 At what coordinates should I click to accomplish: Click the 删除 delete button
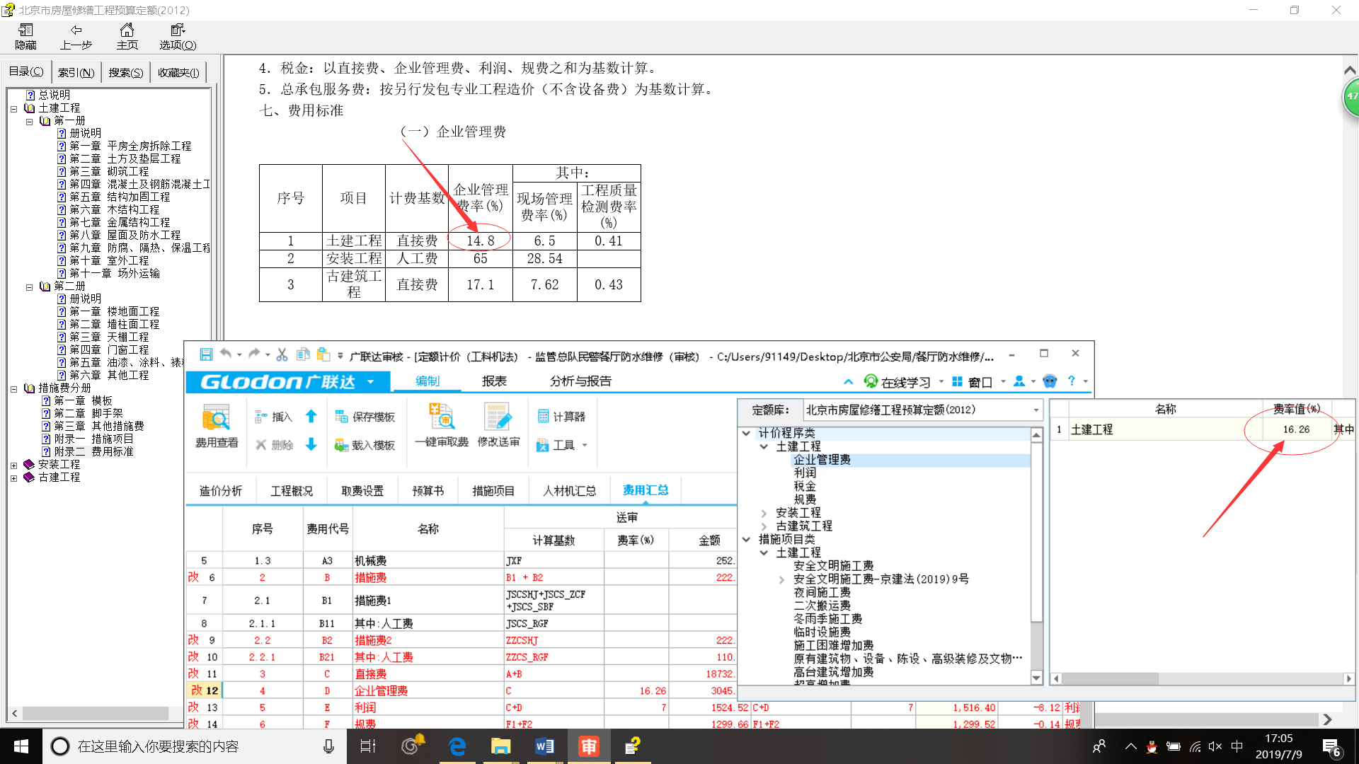[274, 445]
